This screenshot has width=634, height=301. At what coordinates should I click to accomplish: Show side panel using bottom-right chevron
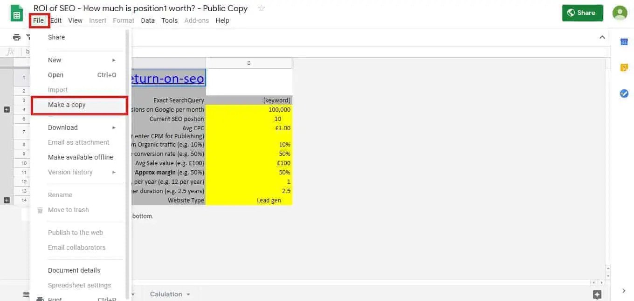coord(624,291)
